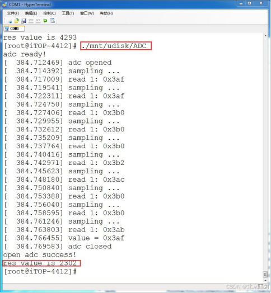Click the last '[root@iTOP-4412]#' prompt
The image size is (271, 293).
click(x=40, y=272)
